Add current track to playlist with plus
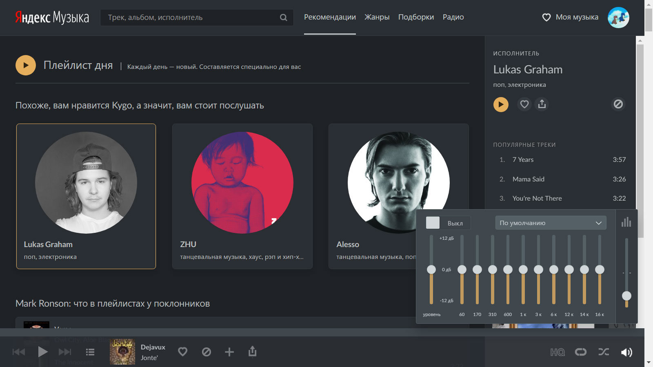Screen dimensions: 653x367 229,352
